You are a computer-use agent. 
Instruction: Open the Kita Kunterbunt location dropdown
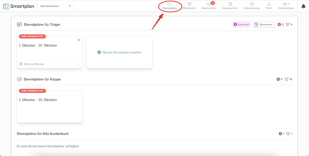pos(56,6)
